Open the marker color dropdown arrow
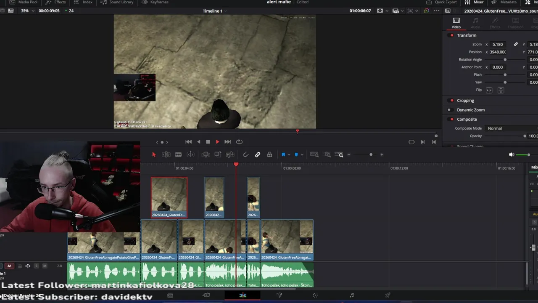 [x=302, y=155]
